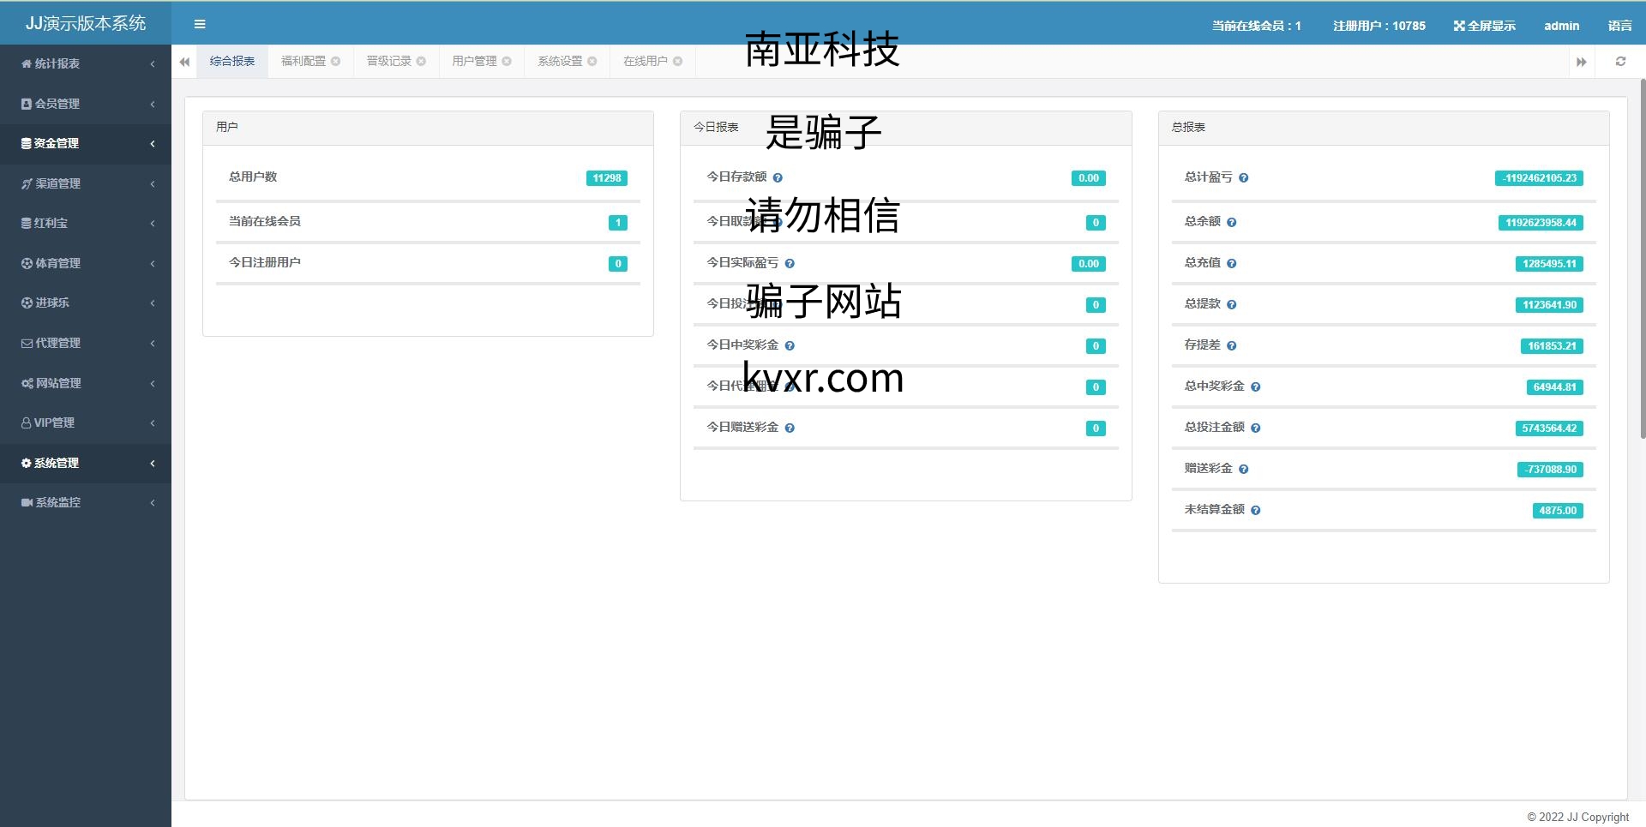Image resolution: width=1646 pixels, height=827 pixels.
Task: Expand 网站管理 using its chevron
Action: pos(153,383)
